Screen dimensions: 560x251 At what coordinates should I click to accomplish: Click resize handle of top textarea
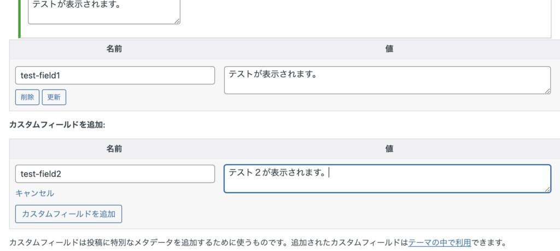tap(177, 21)
